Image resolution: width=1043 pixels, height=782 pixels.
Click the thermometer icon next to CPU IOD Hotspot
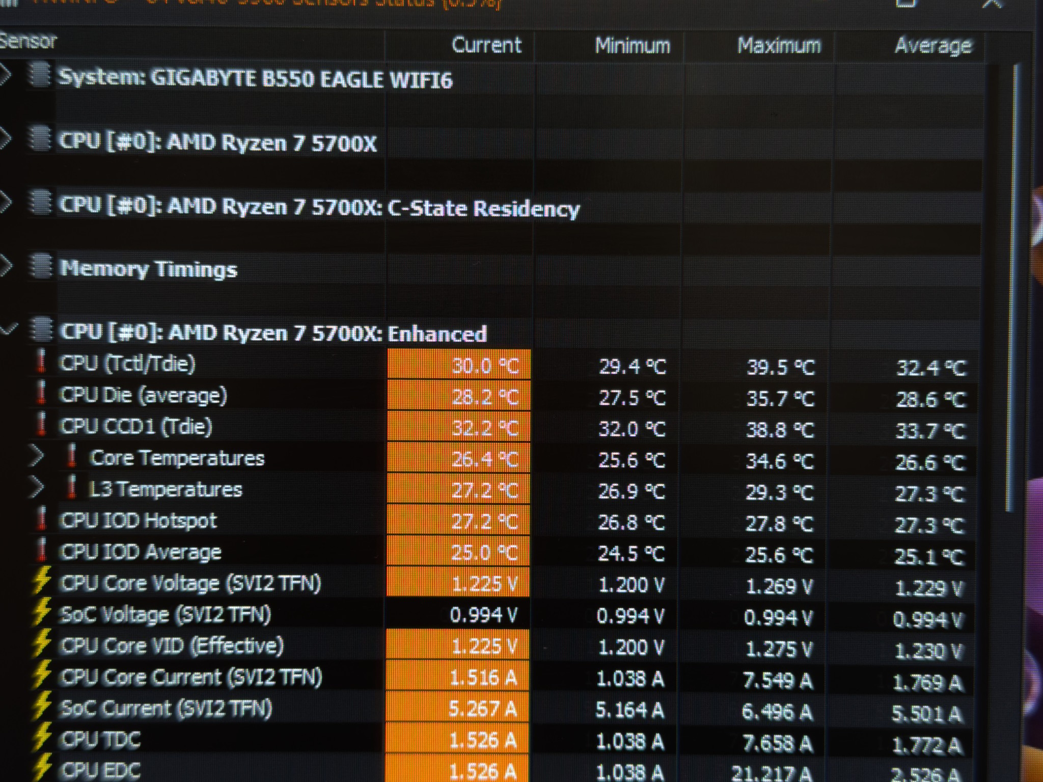tap(42, 518)
